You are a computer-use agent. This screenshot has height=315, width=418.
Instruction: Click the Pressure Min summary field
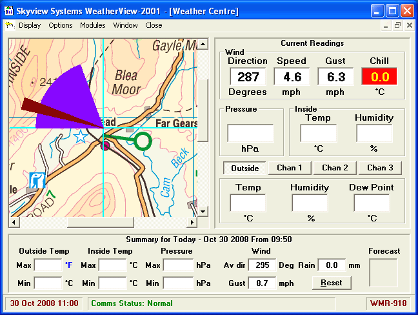point(178,283)
